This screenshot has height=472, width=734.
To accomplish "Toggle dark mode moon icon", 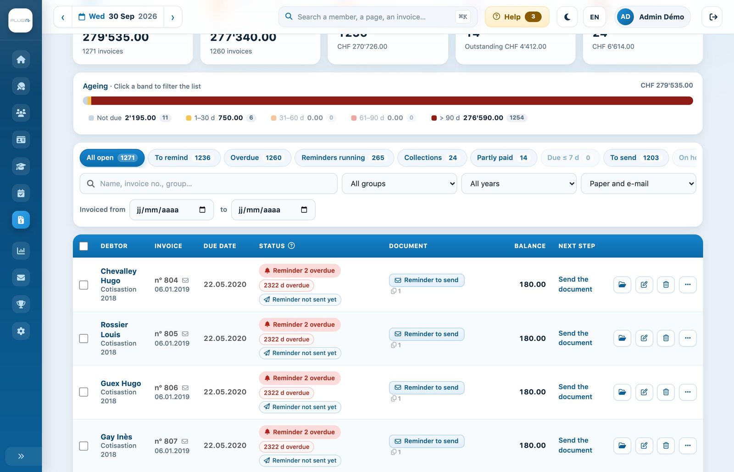I will point(567,17).
